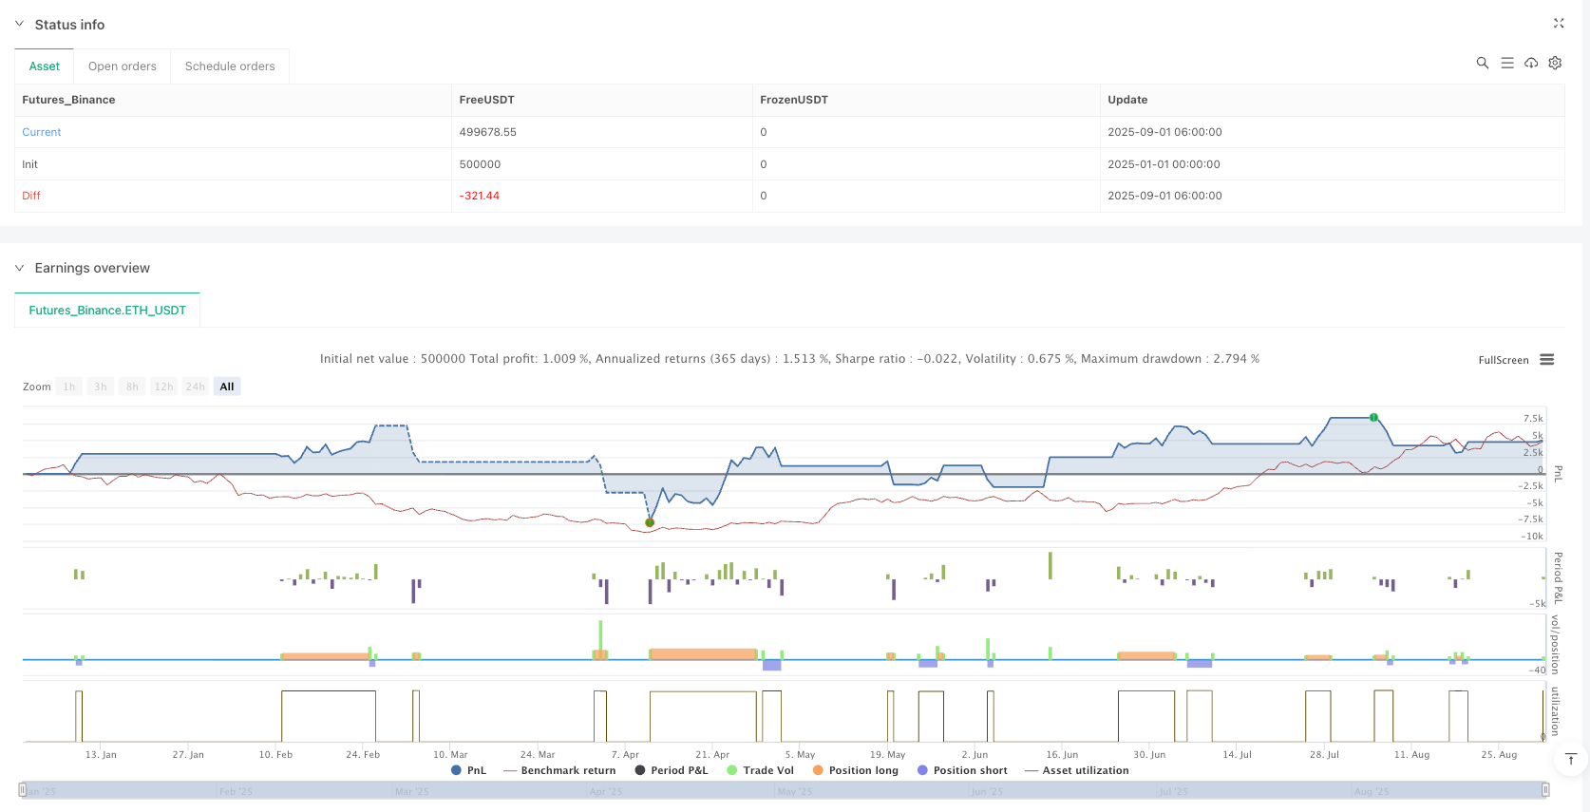
Task: Open the list view icon near search
Action: 1506,63
